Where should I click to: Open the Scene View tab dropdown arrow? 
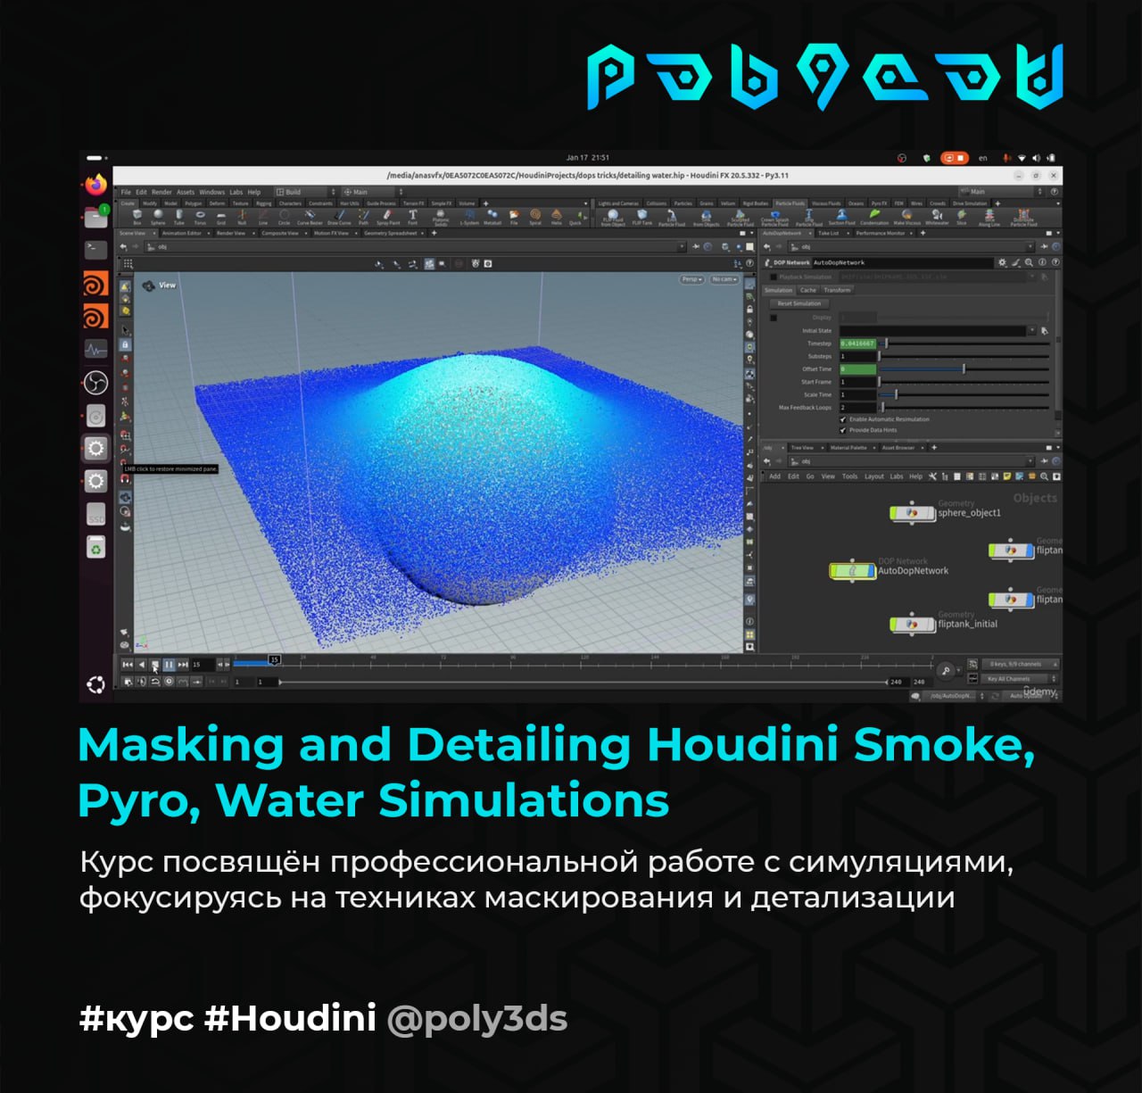pos(153,233)
